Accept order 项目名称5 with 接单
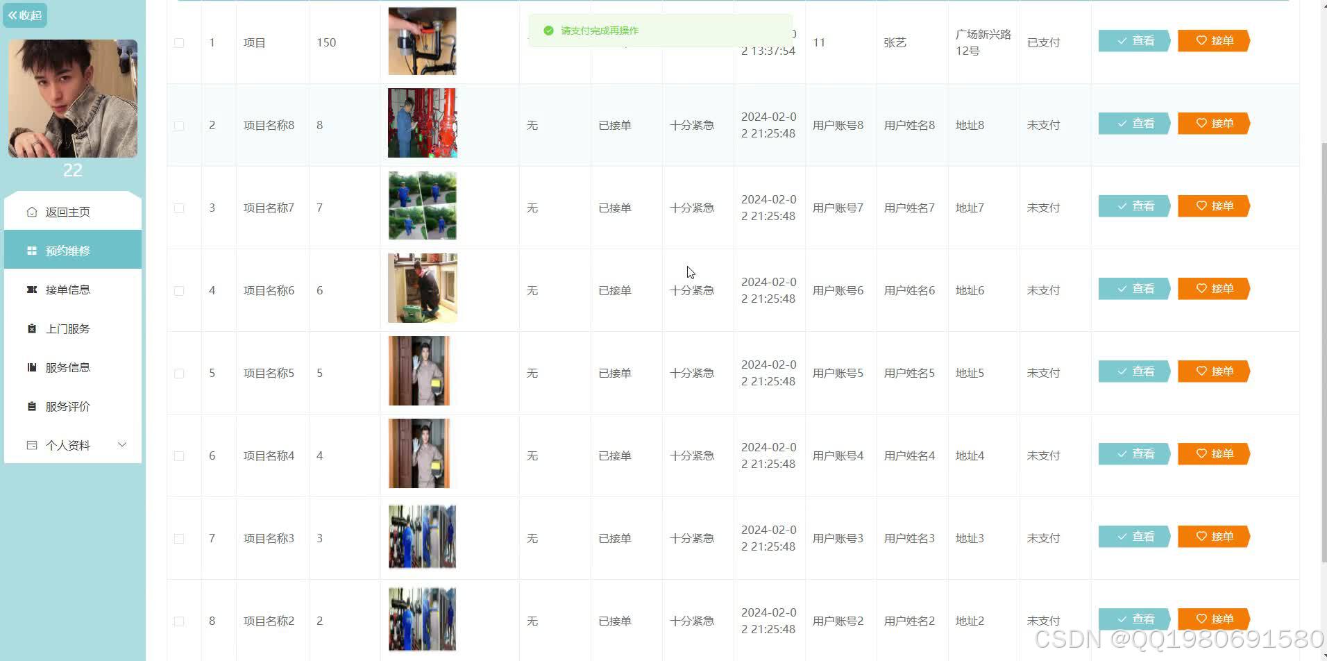This screenshot has width=1327, height=661. click(1214, 371)
